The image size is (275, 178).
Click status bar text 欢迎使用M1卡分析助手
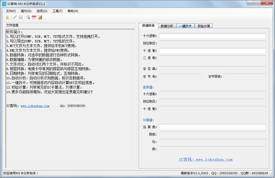pos(21,173)
